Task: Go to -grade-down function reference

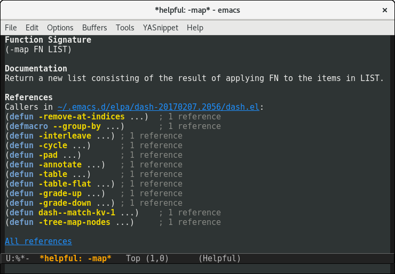Action: pos(65,203)
